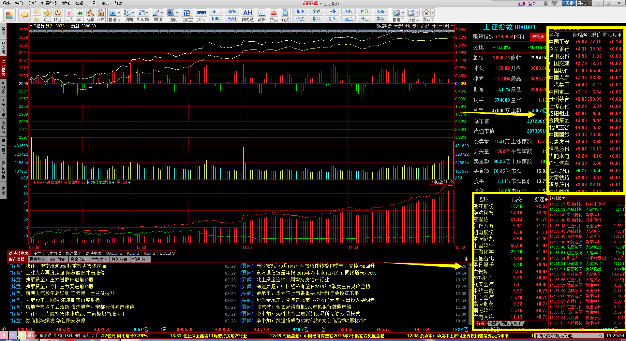Expand the 选股 dropdown arrow
The height and width of the screenshot is (341, 626).
pyautogui.click(x=177, y=13)
